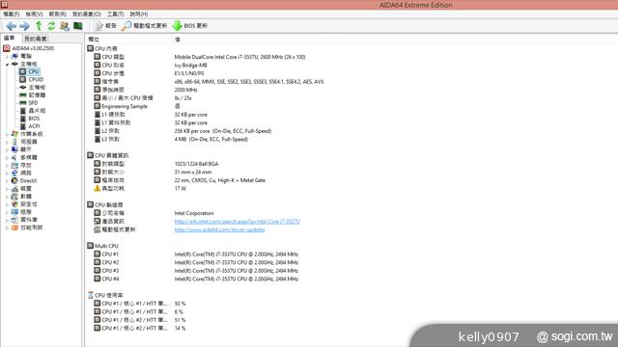Image resolution: width=618 pixels, height=347 pixels.
Task: Click the 多媒體 multimedia speaker icon in tree
Action: pos(14,157)
